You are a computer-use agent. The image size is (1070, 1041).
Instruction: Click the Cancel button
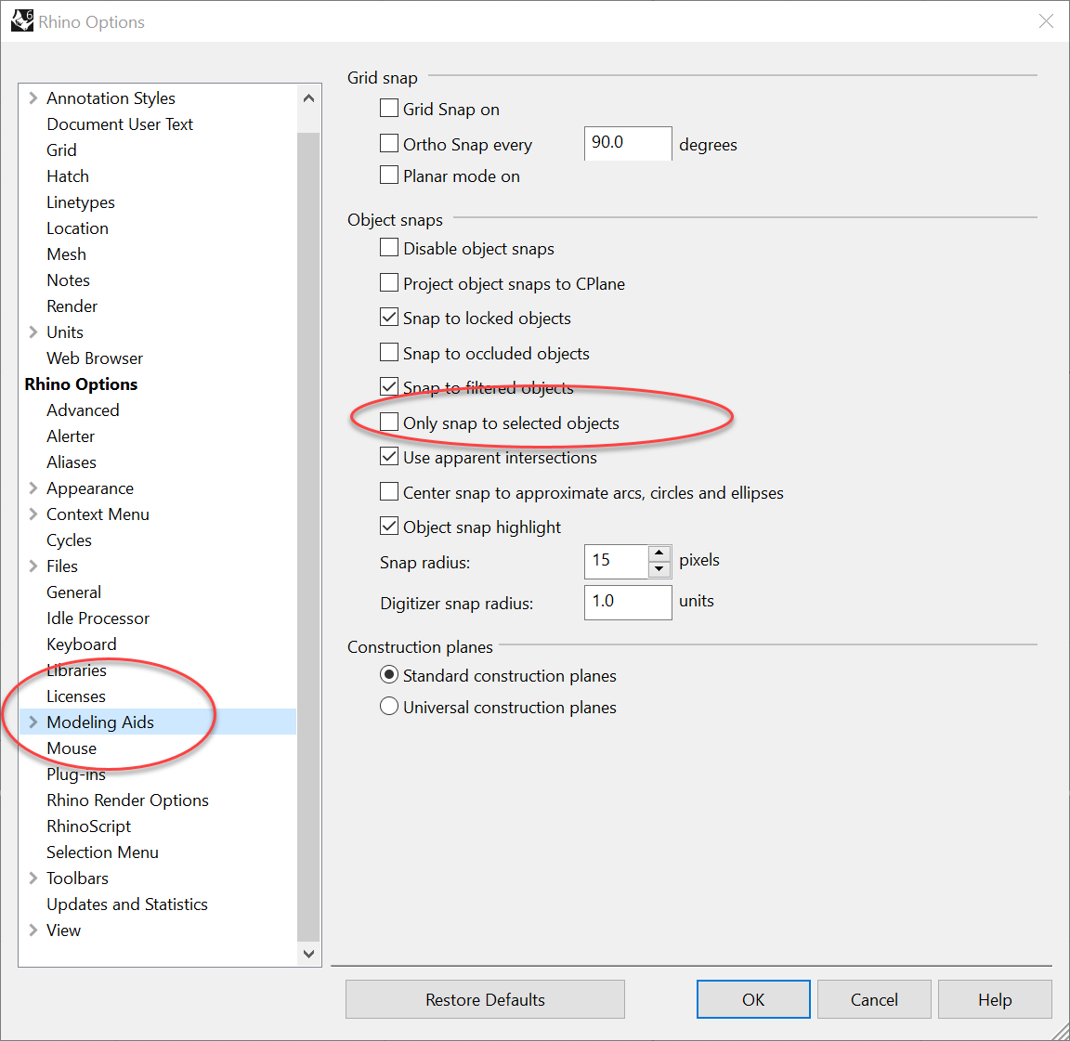click(x=874, y=999)
